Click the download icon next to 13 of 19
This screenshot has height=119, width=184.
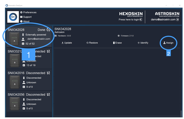[24, 65]
